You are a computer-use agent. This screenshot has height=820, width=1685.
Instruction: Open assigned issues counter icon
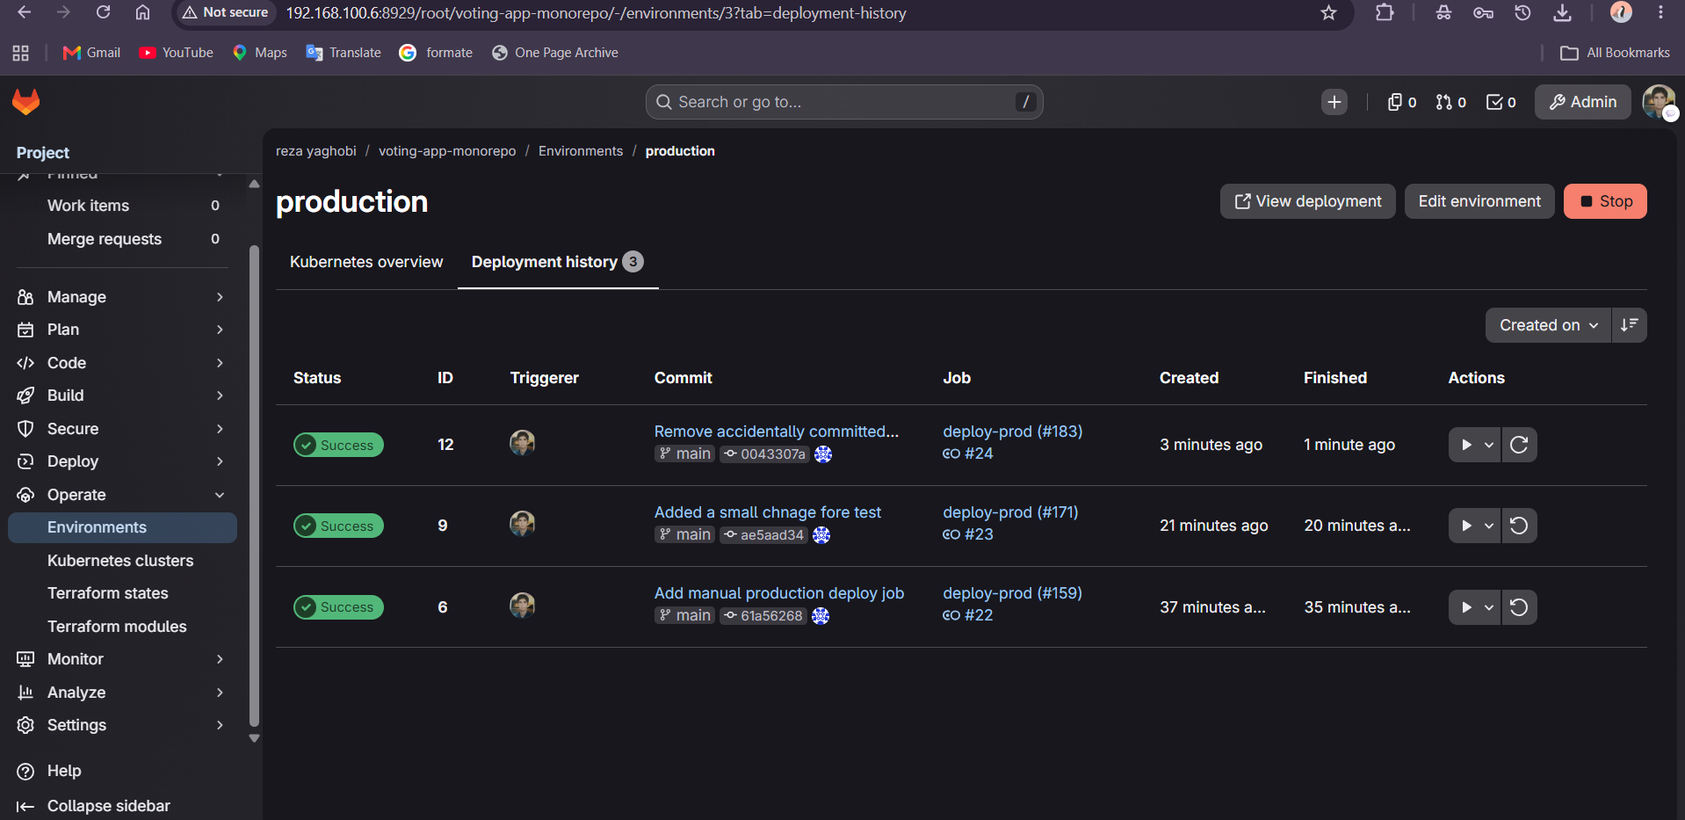click(x=1401, y=102)
